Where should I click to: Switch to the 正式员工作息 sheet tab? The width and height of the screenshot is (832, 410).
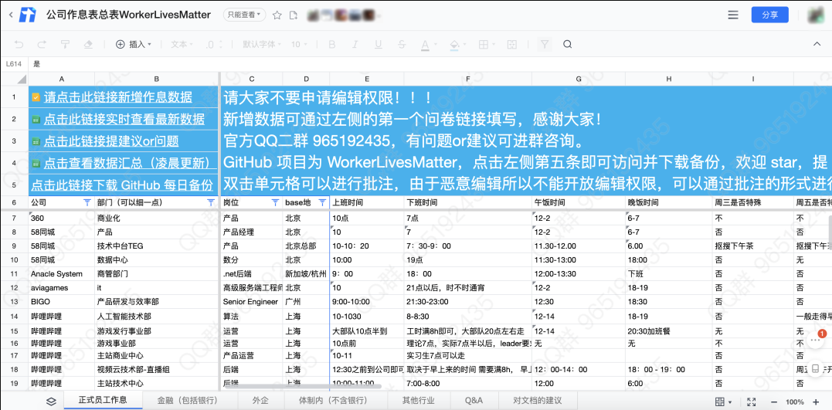103,401
